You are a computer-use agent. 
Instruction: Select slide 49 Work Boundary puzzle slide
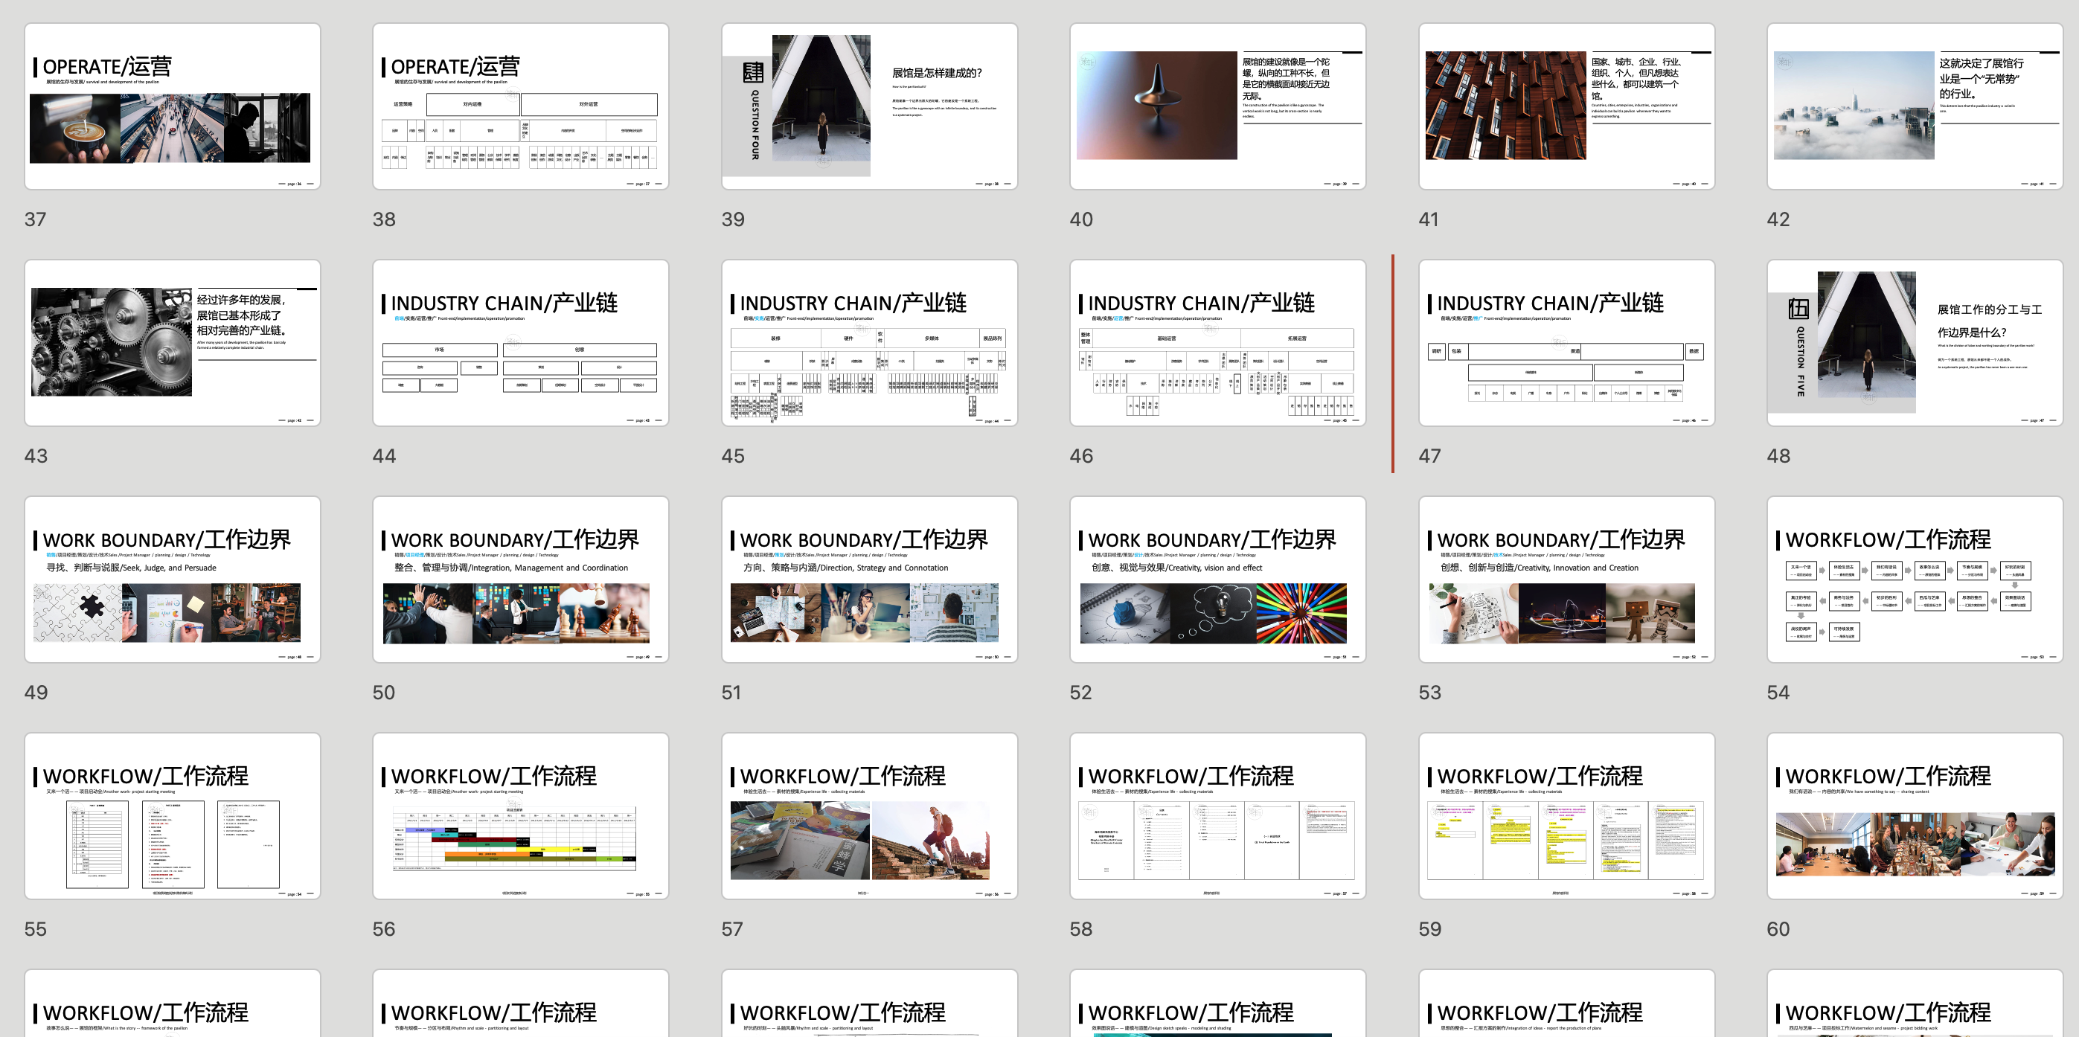(172, 579)
